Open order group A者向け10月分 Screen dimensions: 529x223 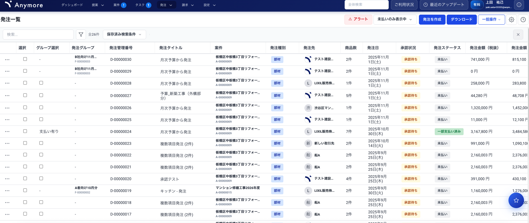[86, 190]
